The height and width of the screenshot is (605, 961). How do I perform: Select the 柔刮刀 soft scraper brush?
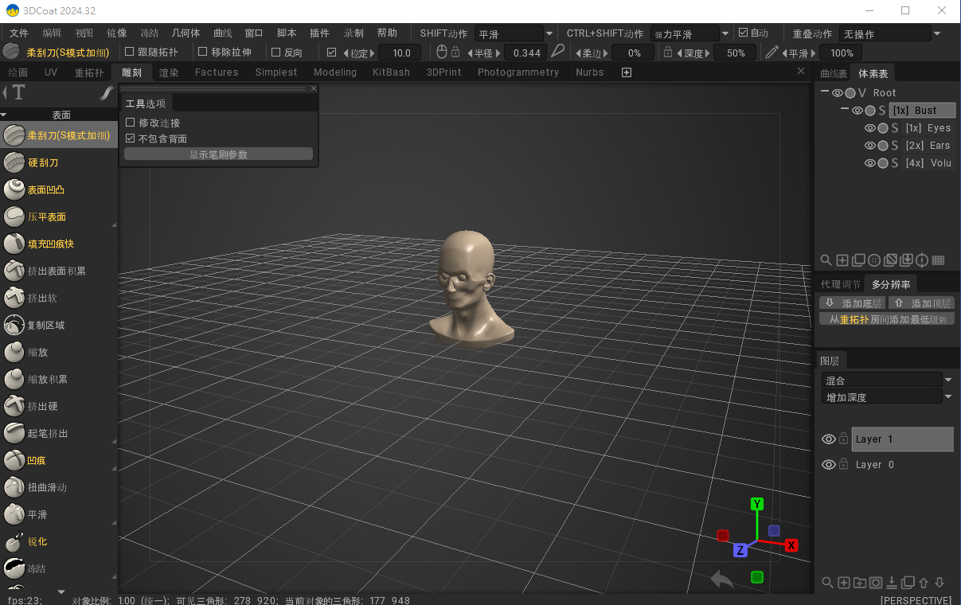(x=59, y=135)
